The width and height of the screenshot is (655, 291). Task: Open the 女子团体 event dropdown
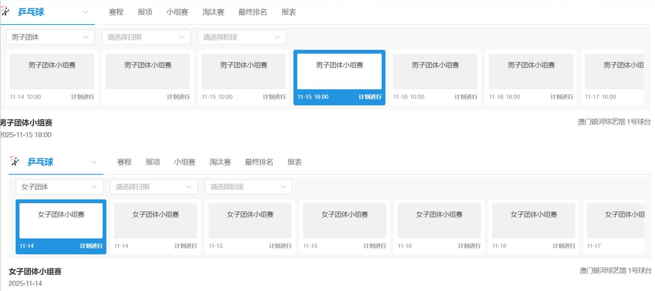click(59, 187)
